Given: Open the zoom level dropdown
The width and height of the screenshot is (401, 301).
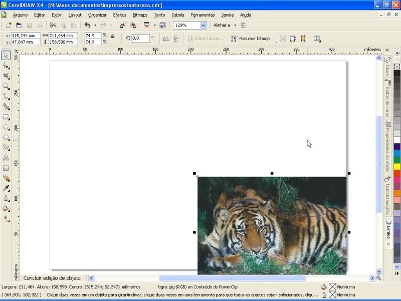Looking at the screenshot, I should click(x=203, y=25).
